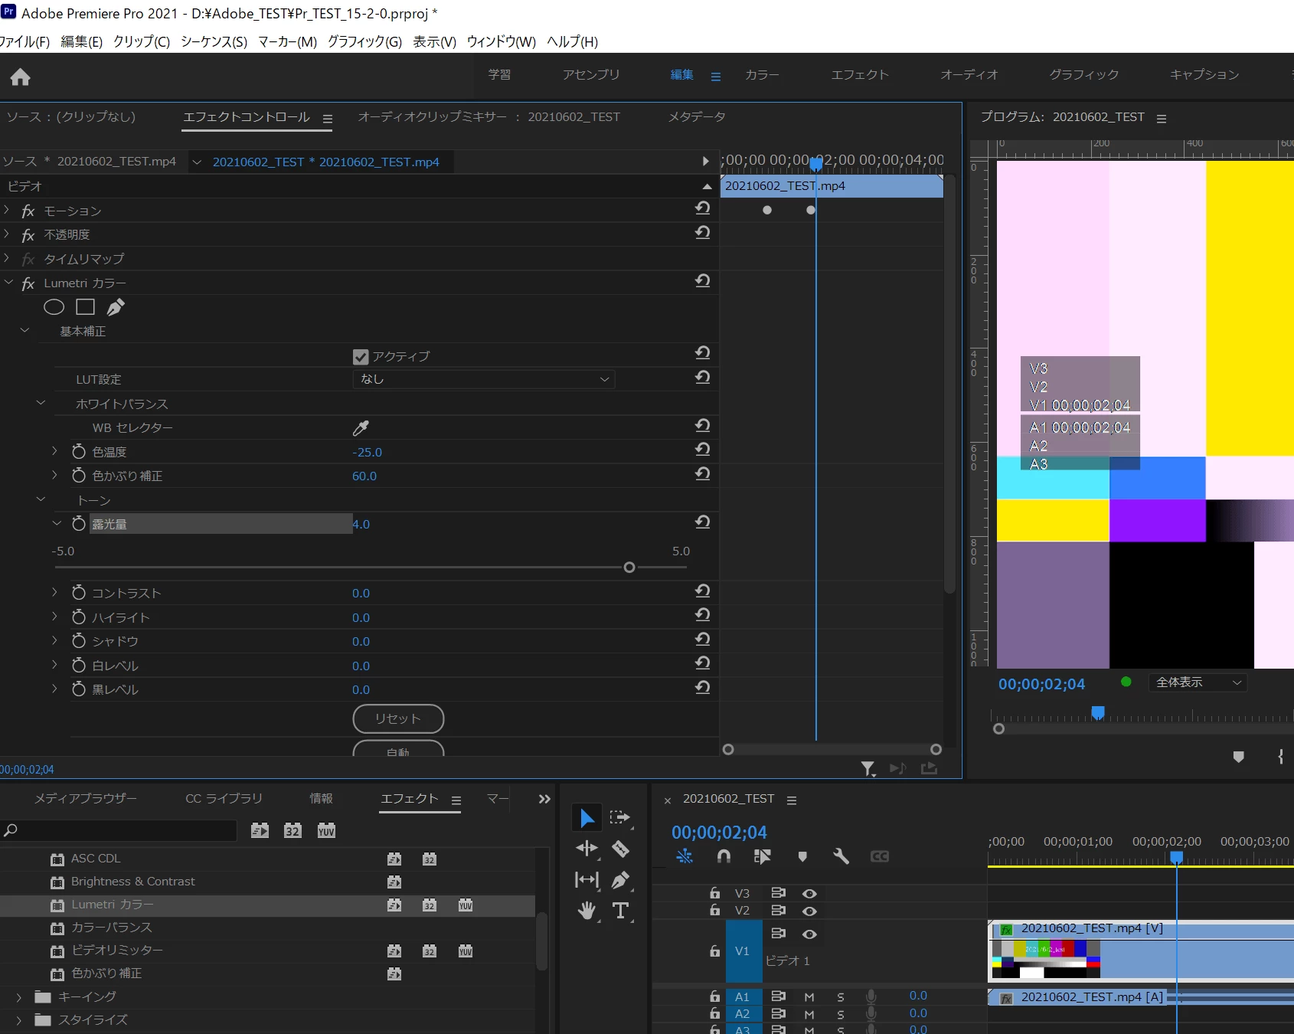Click the 自動 button
The height and width of the screenshot is (1034, 1294).
click(x=398, y=748)
